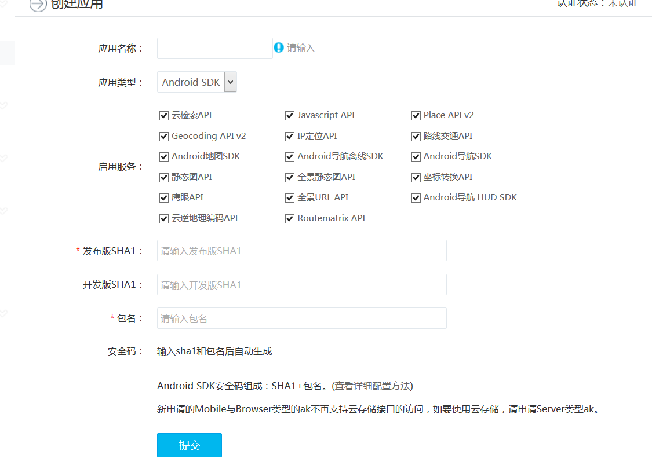Uncheck the 云逆地理编码API checkbox
This screenshot has width=652, height=469.
pos(164,218)
